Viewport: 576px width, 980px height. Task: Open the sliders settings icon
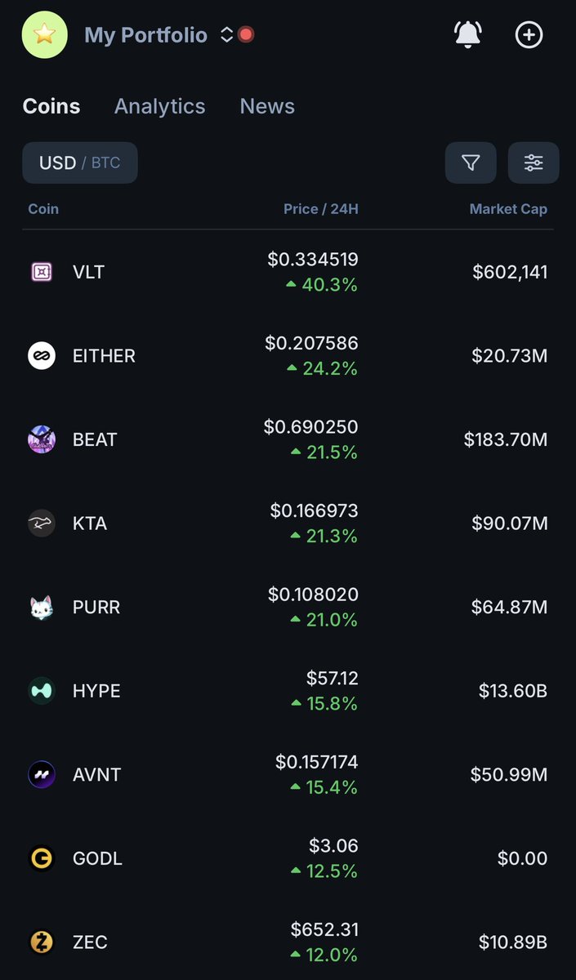pos(534,163)
